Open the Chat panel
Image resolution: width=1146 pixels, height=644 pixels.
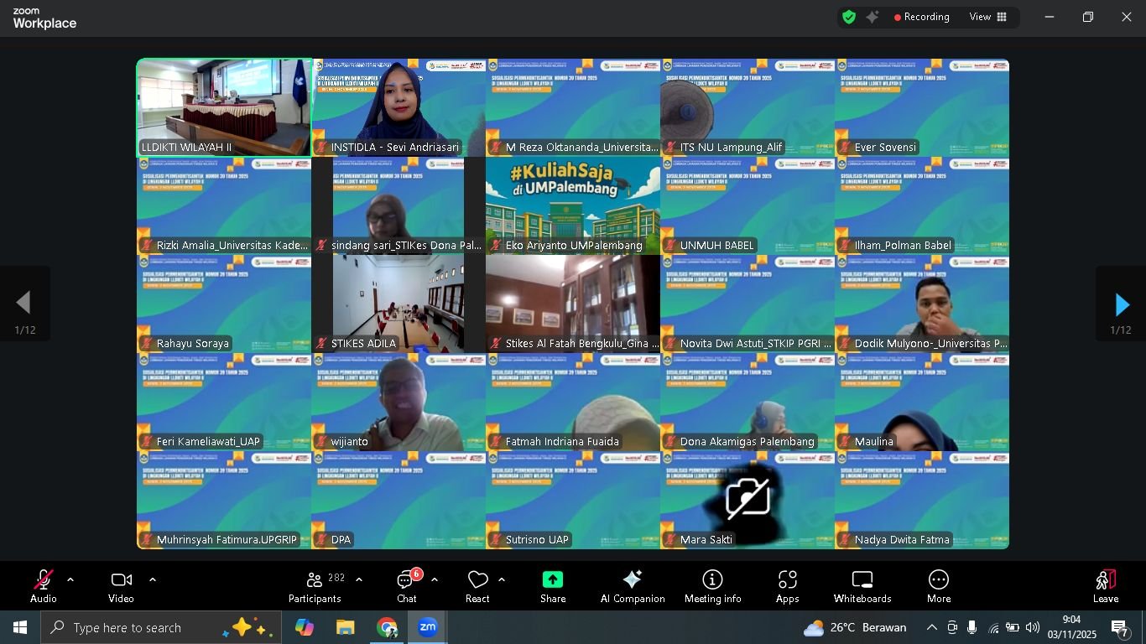point(407,586)
